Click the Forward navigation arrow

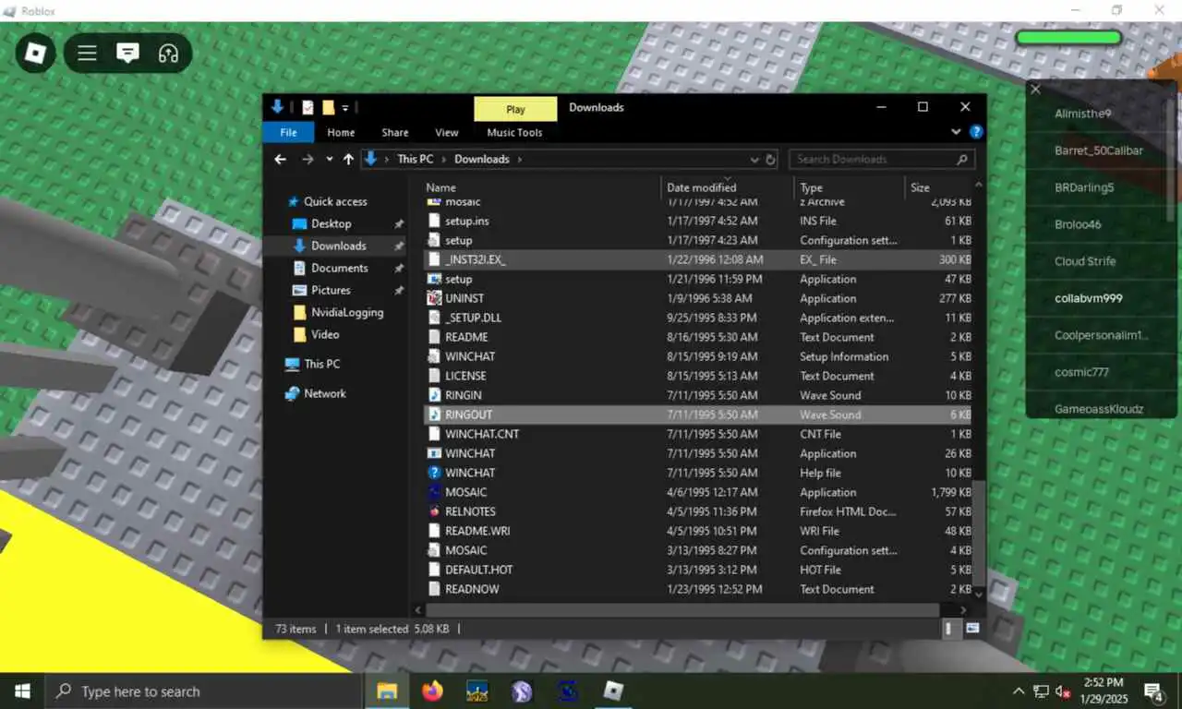tap(308, 159)
